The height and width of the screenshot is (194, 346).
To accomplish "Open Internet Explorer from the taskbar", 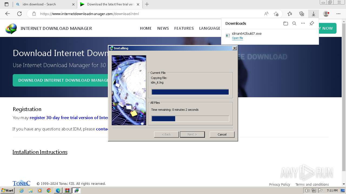I will pos(21,190).
